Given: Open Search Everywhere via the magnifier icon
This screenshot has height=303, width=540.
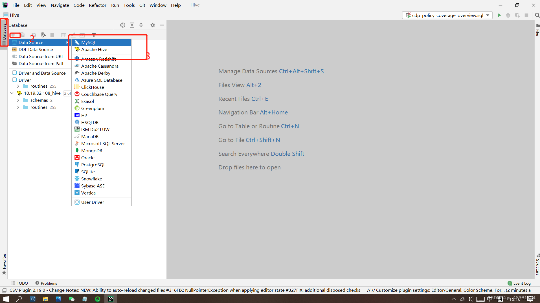Looking at the screenshot, I should point(536,15).
